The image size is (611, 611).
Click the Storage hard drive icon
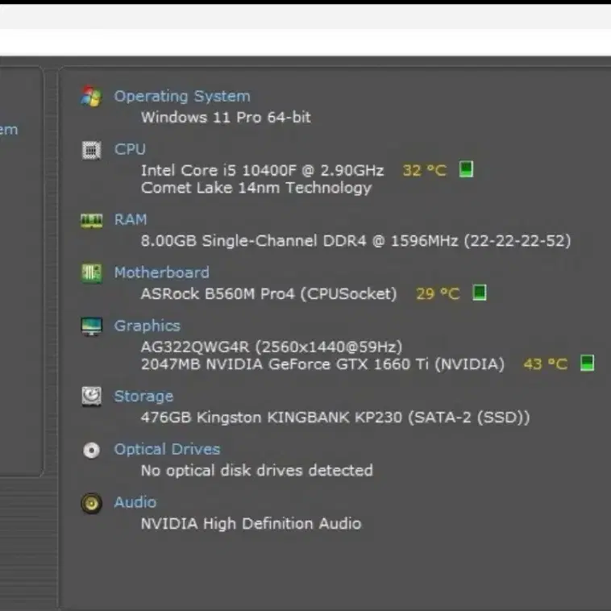pos(92,397)
